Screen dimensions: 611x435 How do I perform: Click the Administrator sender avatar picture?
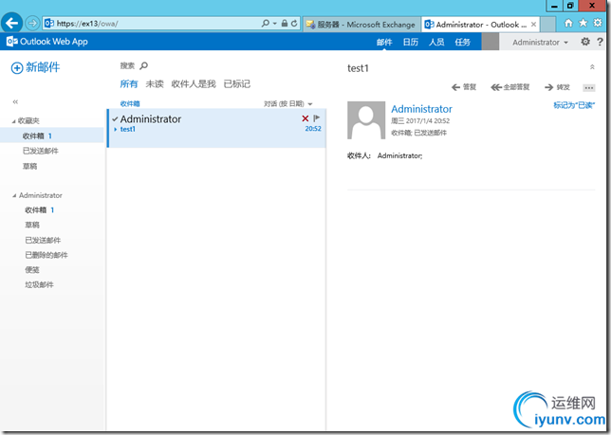(366, 120)
